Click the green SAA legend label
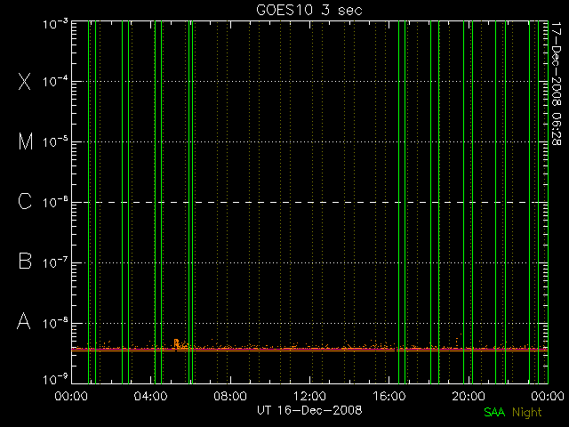The image size is (569, 427). click(494, 412)
